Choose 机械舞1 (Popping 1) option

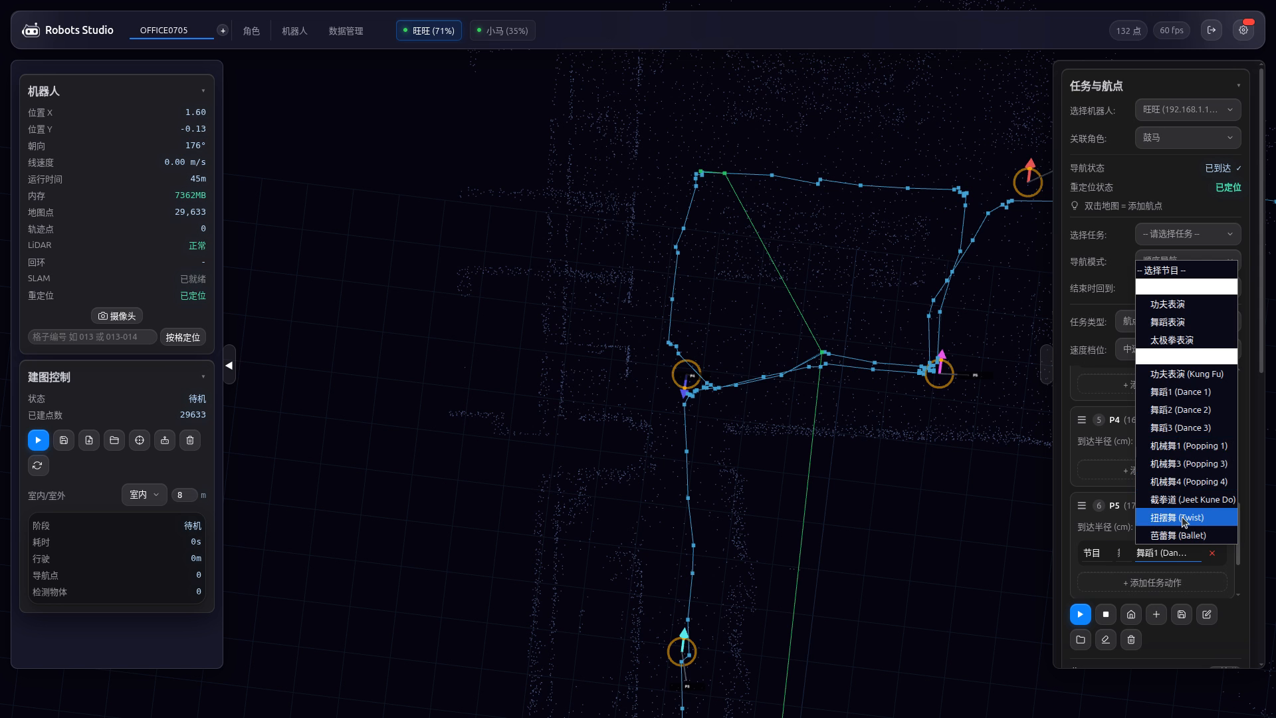click(1186, 445)
